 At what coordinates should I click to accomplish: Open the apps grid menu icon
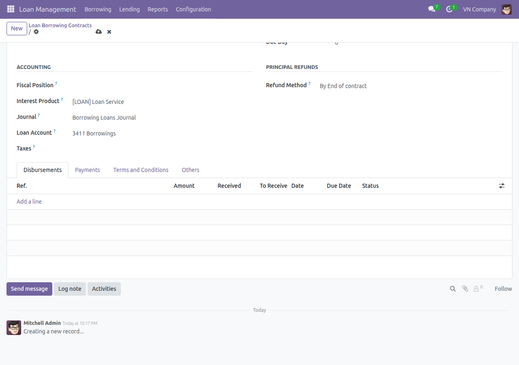coord(11,9)
